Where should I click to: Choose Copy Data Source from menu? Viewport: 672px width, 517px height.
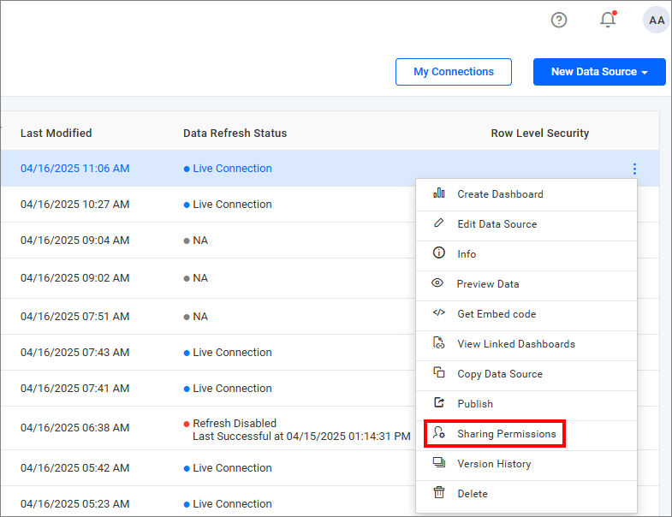click(499, 374)
